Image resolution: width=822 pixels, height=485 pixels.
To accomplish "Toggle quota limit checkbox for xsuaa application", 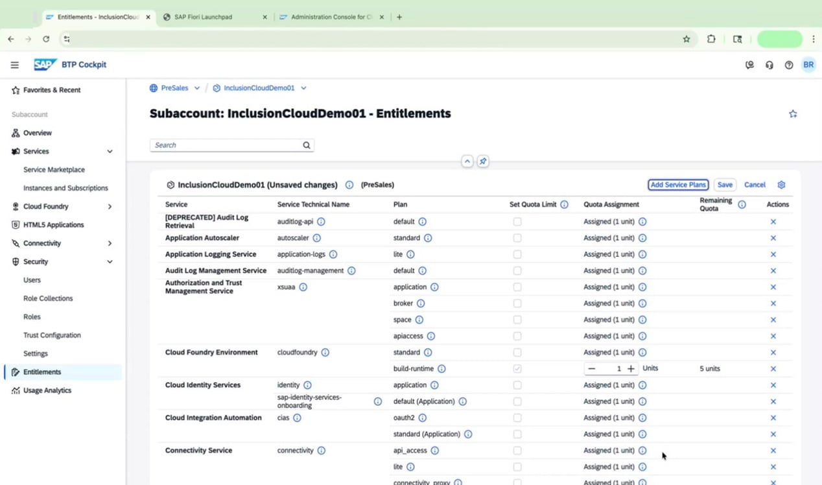I will coord(517,287).
